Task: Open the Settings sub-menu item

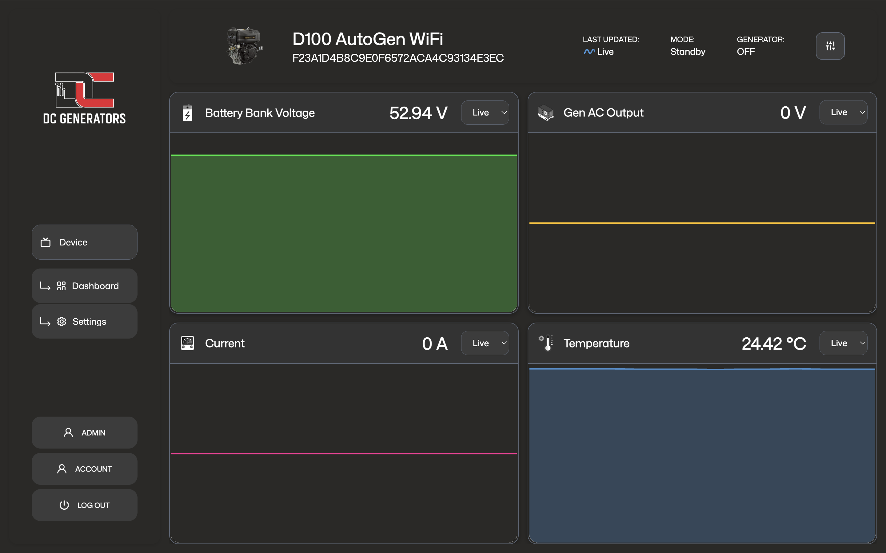Action: tap(85, 321)
